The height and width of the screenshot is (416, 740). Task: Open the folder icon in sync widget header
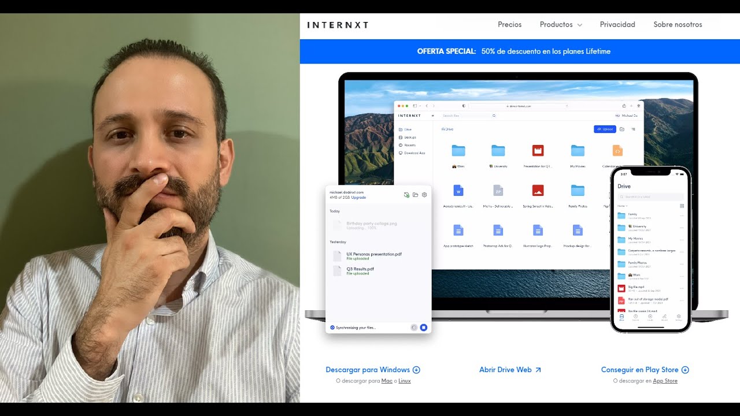415,195
